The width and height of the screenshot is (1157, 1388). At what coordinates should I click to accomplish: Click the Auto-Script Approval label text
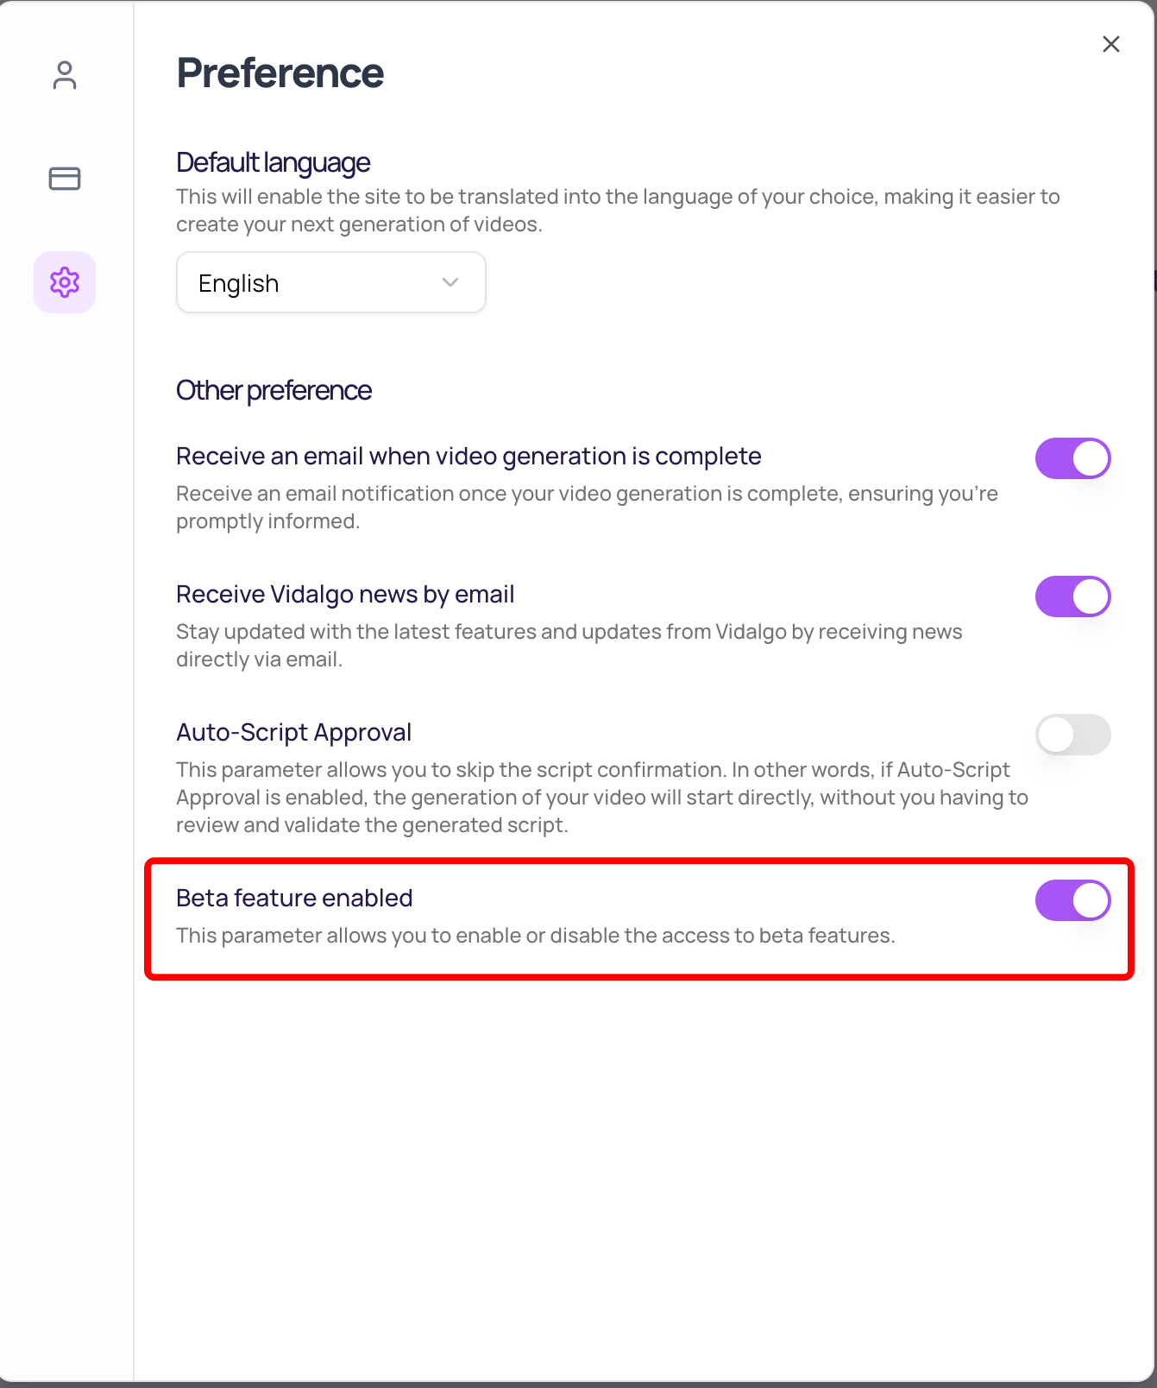(x=293, y=732)
